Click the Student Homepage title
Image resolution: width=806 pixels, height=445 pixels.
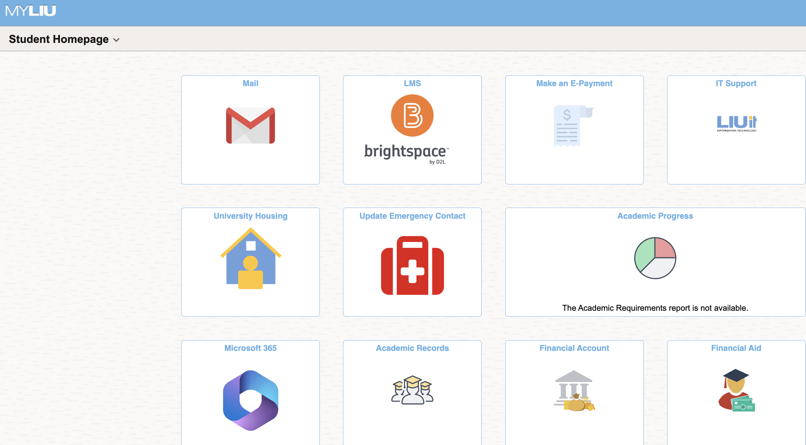[x=59, y=39]
